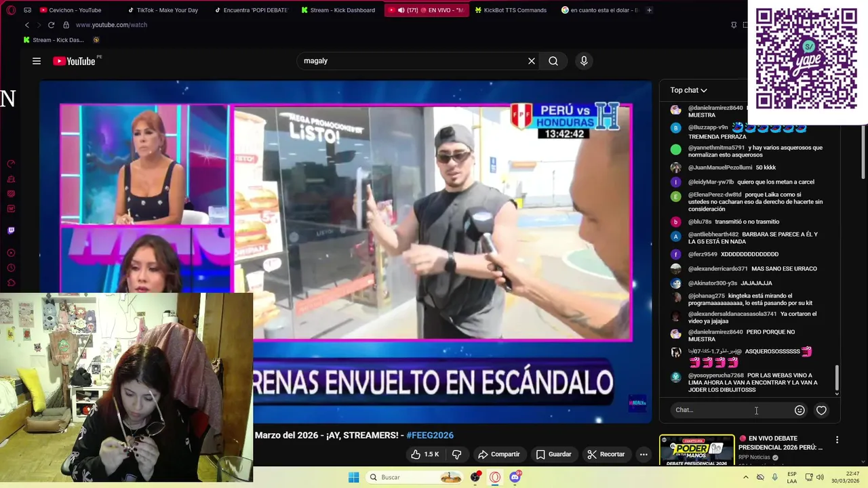This screenshot has width=868, height=488.
Task: Go forward with the browser forward arrow
Action: point(39,25)
